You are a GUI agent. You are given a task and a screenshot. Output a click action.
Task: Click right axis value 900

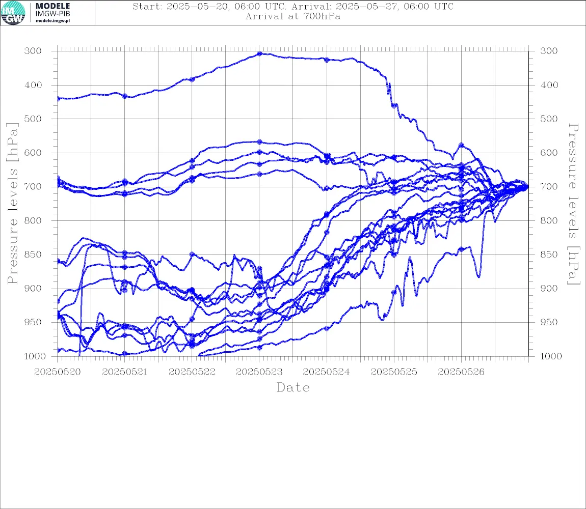[549, 288]
